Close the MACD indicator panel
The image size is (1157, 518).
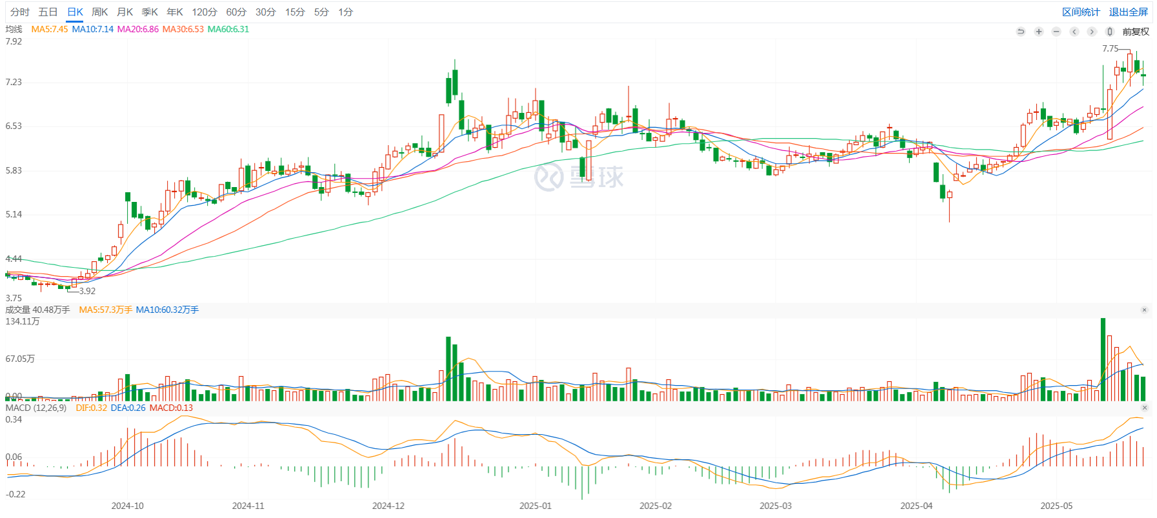pos(1144,408)
